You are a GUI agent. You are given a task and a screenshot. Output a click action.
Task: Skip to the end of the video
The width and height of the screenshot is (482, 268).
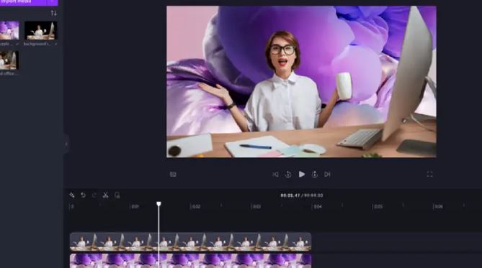coord(327,174)
